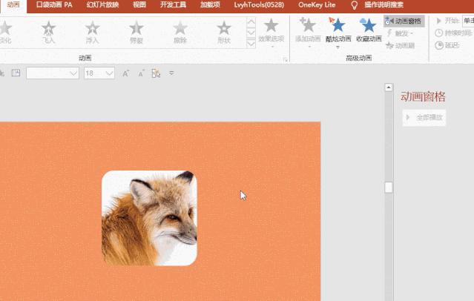Image resolution: width=474 pixels, height=301 pixels.
Task: Open the font name dropdown list
Action: (x=73, y=73)
